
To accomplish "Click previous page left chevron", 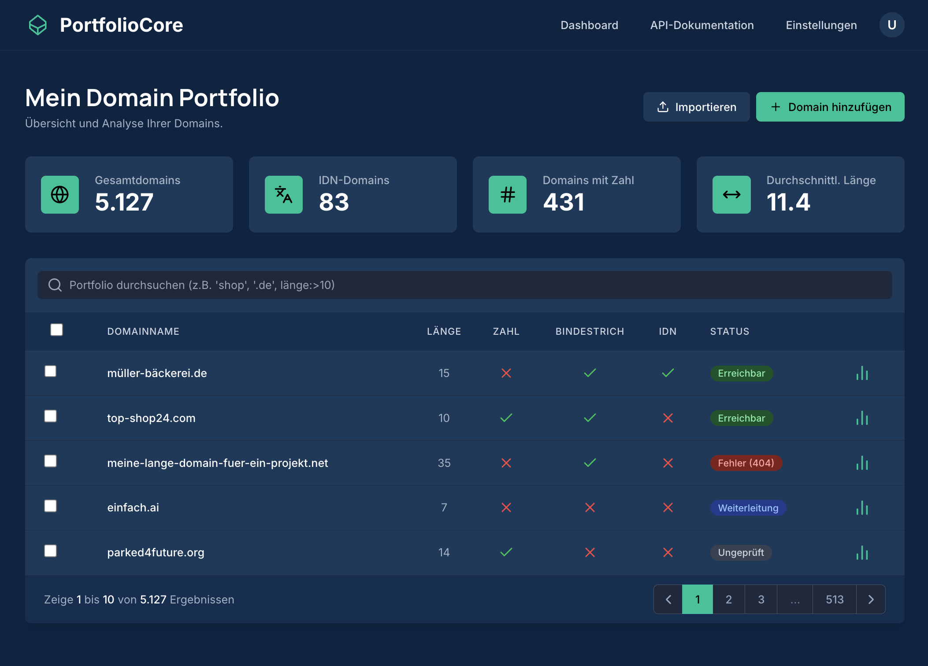I will (668, 599).
